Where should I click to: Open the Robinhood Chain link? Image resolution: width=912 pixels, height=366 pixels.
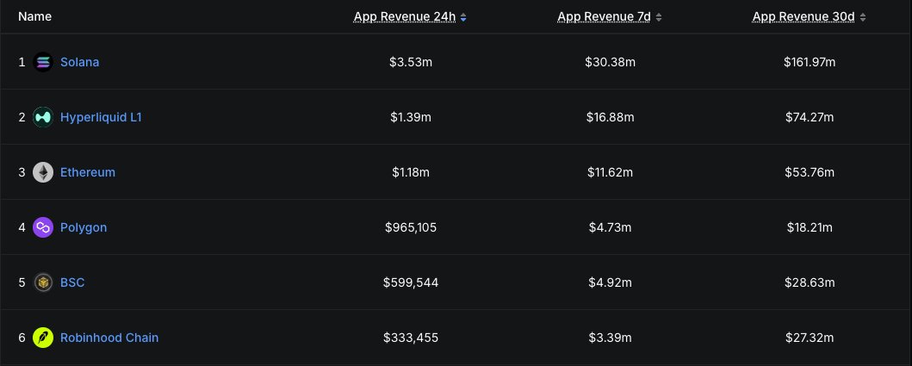(x=109, y=338)
